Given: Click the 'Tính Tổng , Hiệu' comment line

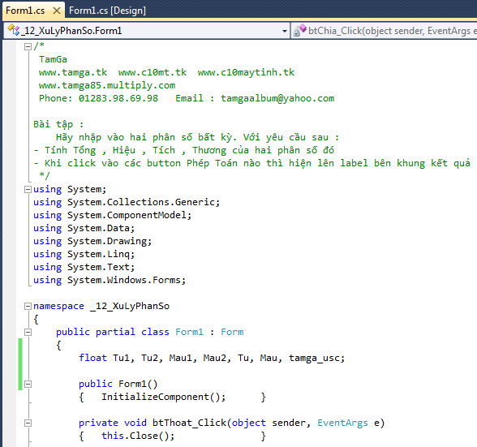Looking at the screenshot, I should pyautogui.click(x=183, y=150).
